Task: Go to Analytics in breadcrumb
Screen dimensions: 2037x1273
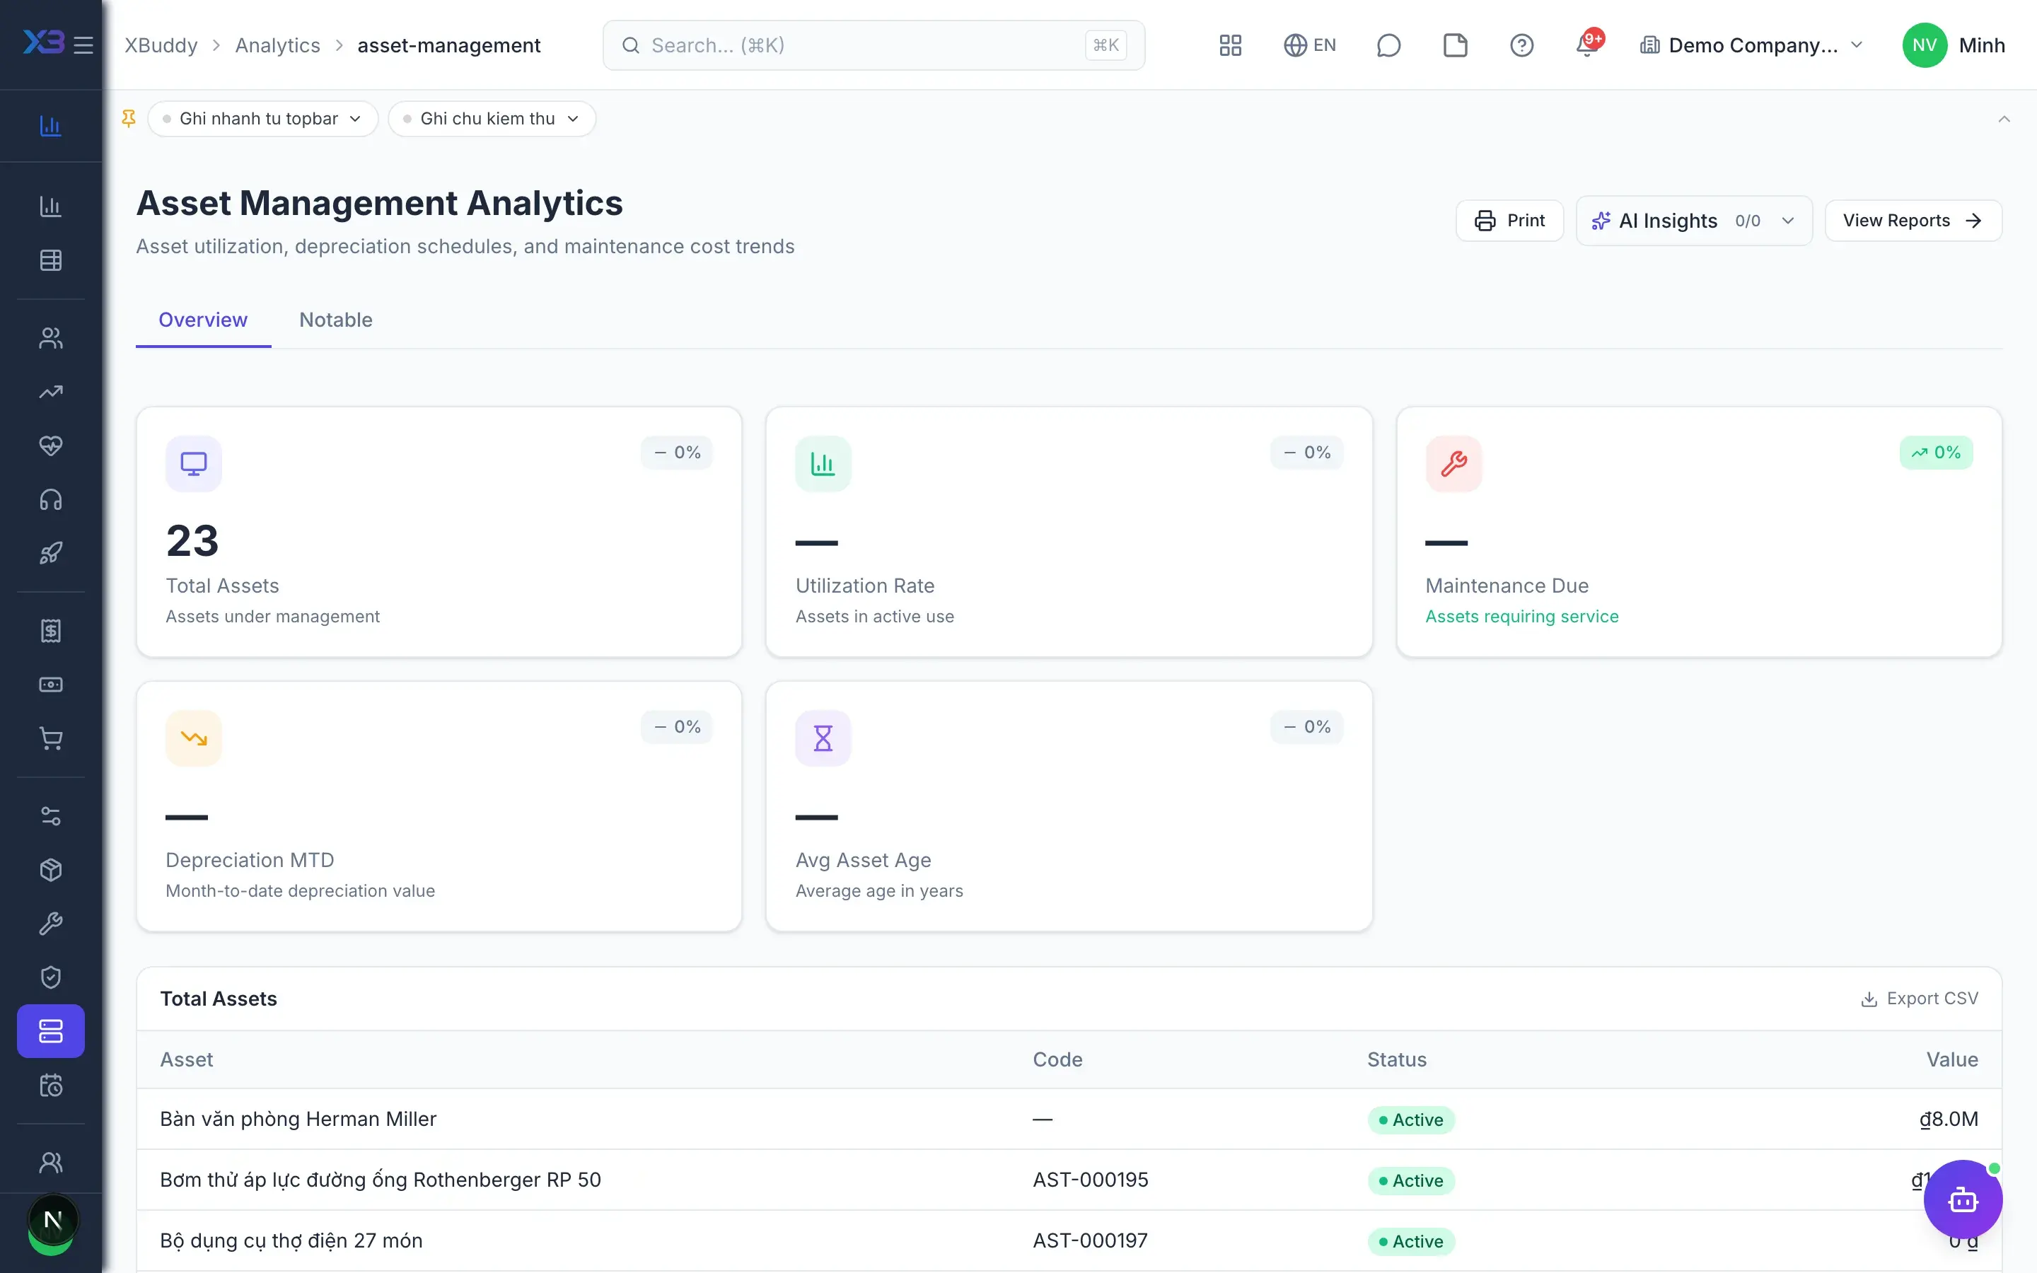Action: pos(278,45)
